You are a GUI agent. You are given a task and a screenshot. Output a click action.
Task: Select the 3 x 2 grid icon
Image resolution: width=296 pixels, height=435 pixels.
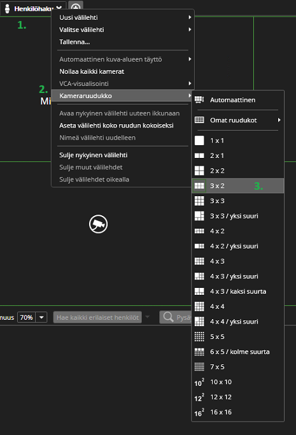pyautogui.click(x=199, y=185)
